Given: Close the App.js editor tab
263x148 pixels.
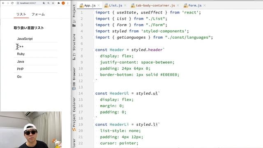Looking at the screenshot, I should point(99,5).
